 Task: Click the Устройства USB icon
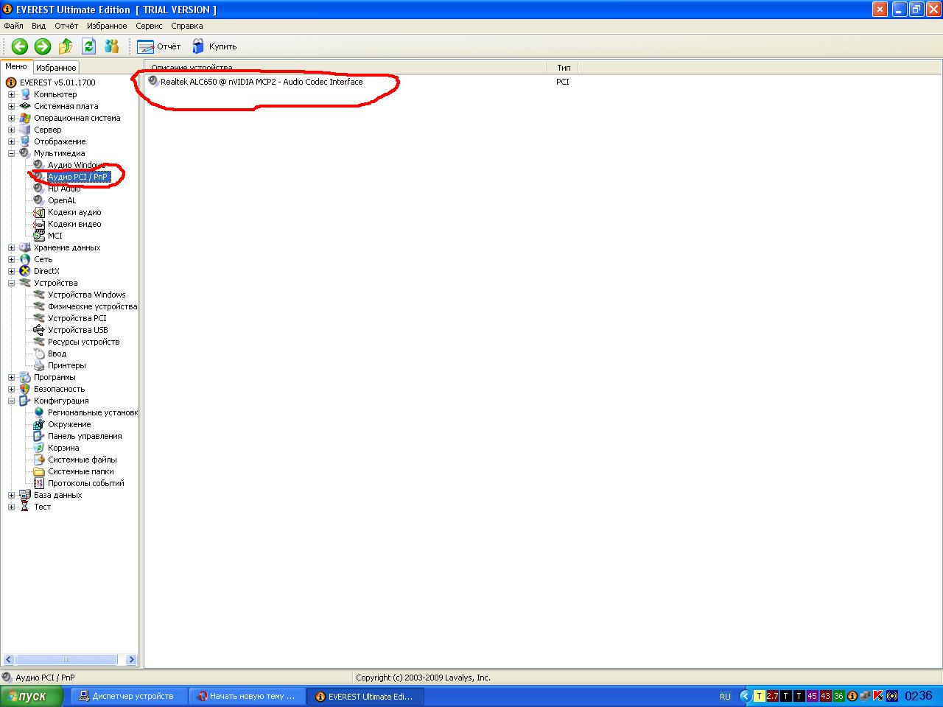pos(39,330)
